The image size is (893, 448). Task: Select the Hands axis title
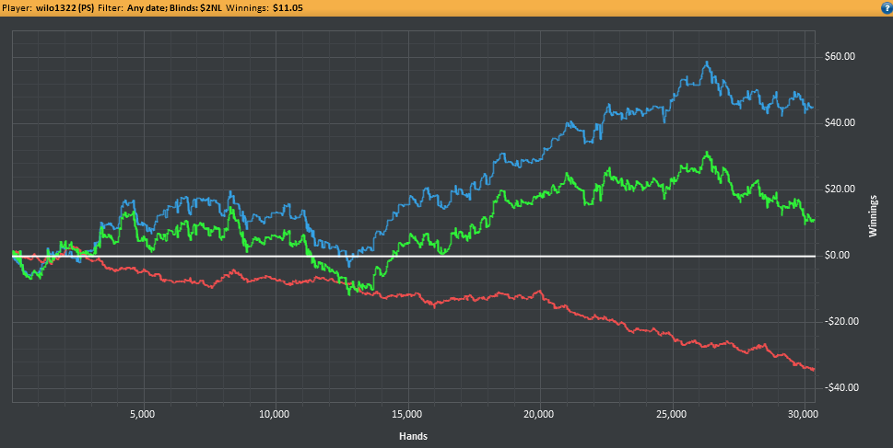[414, 436]
